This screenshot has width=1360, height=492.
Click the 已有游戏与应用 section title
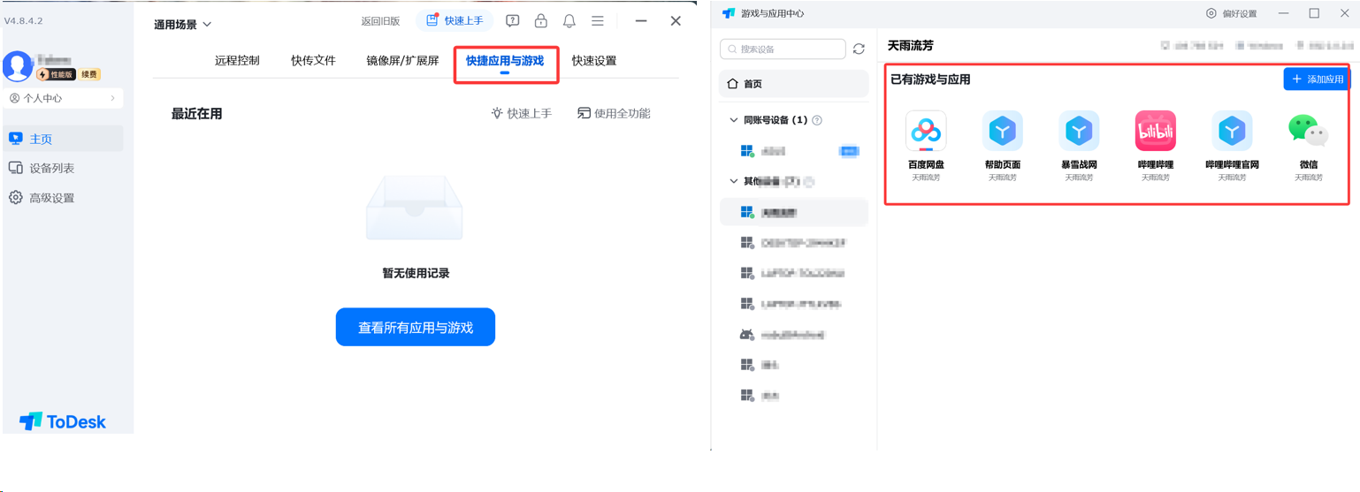tap(930, 79)
